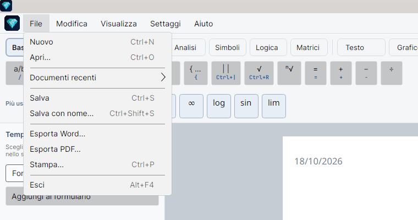Viewport: 418px width, 220px height.
Task: Choose Esci to quit the app
Action: coord(97,185)
